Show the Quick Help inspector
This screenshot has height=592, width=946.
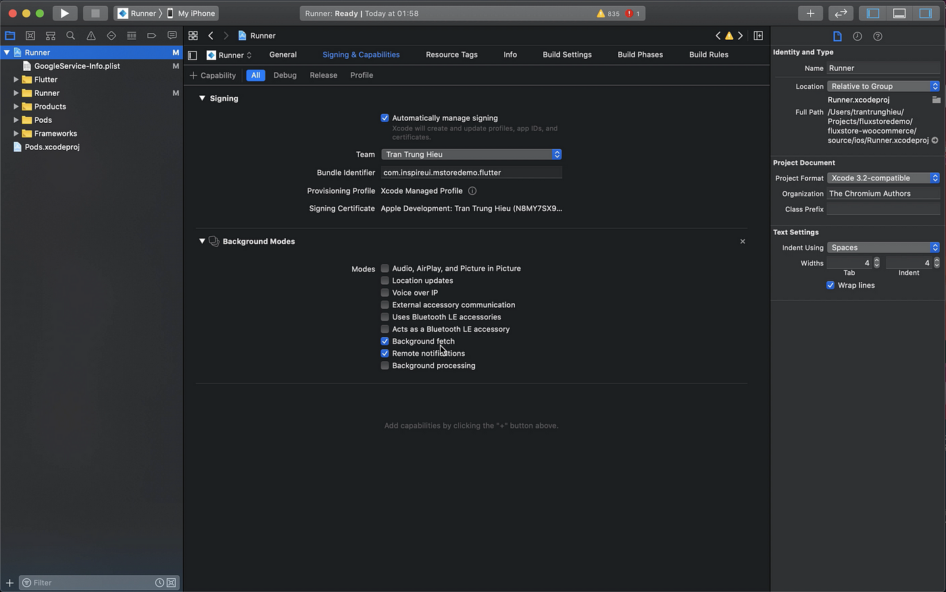878,36
